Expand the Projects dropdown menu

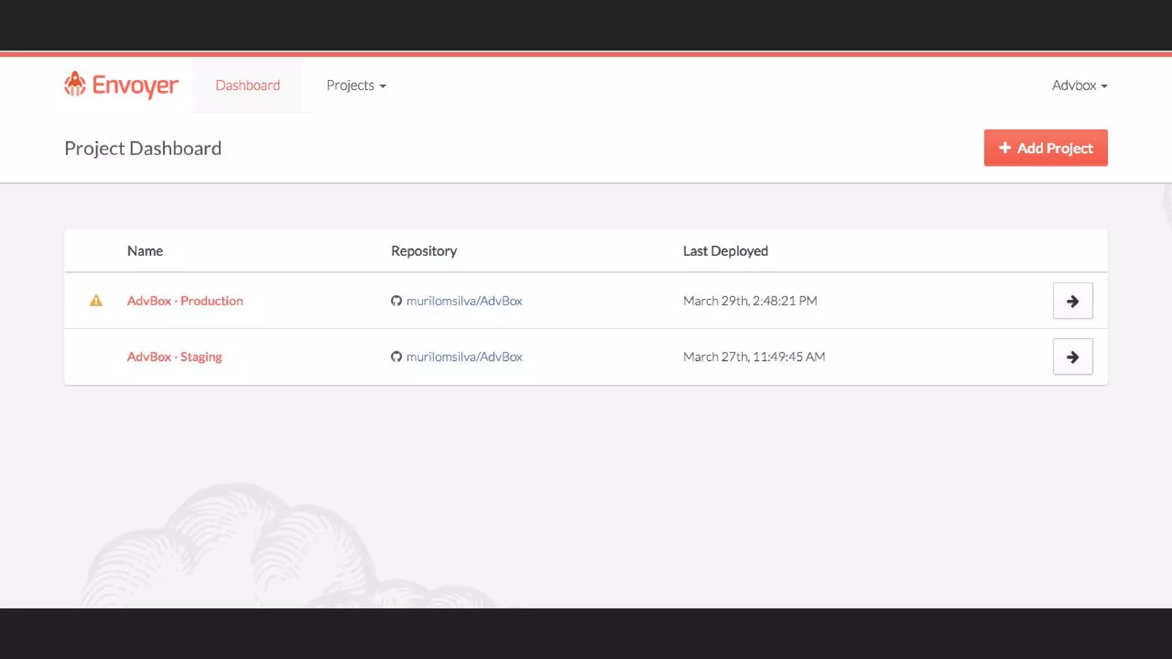[355, 85]
